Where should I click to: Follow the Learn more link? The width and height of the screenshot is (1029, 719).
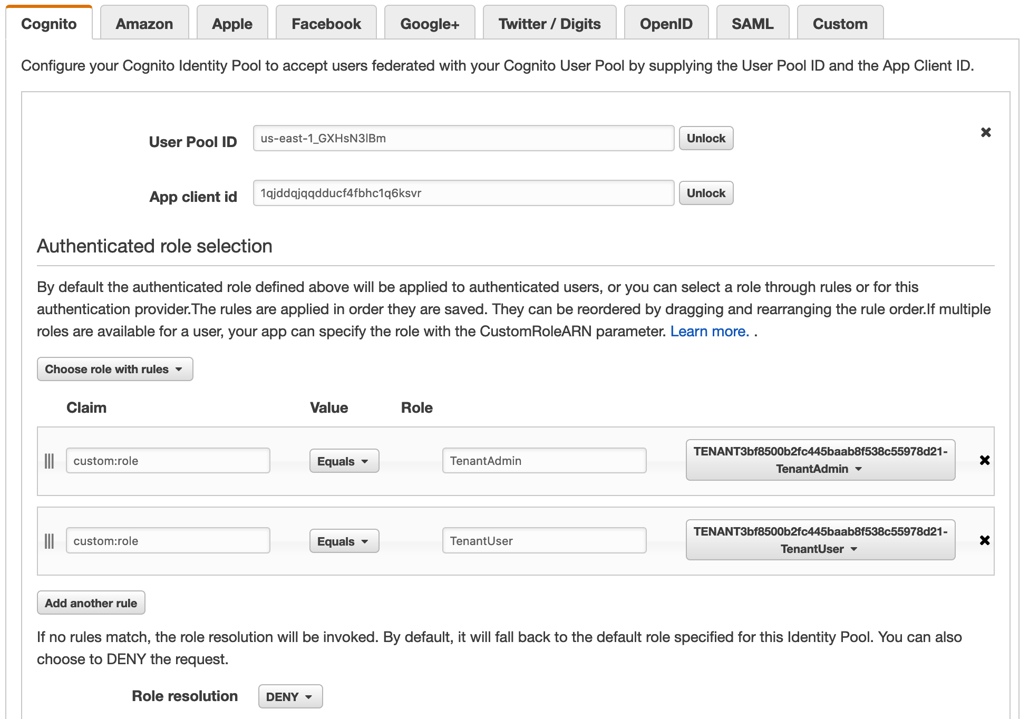point(710,331)
